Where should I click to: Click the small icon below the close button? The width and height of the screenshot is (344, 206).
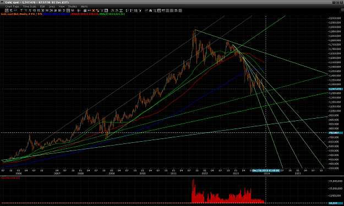[x=342, y=10]
